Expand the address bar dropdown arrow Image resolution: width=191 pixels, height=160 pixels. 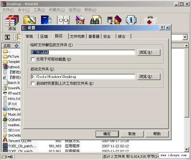(185, 37)
